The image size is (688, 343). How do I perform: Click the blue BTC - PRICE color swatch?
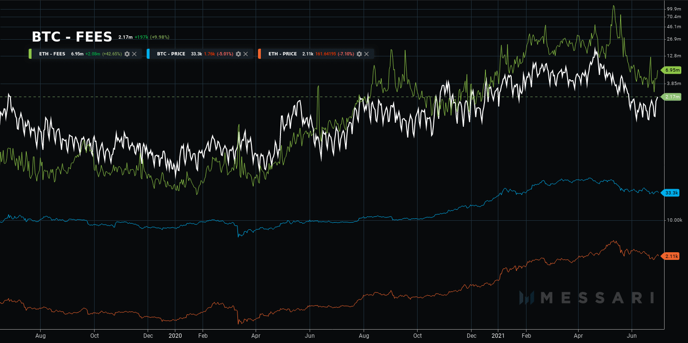pyautogui.click(x=148, y=54)
